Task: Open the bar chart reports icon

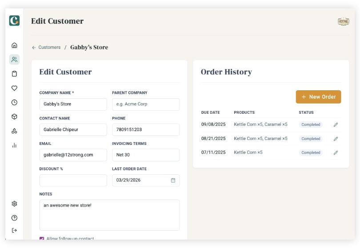Action: [14, 145]
